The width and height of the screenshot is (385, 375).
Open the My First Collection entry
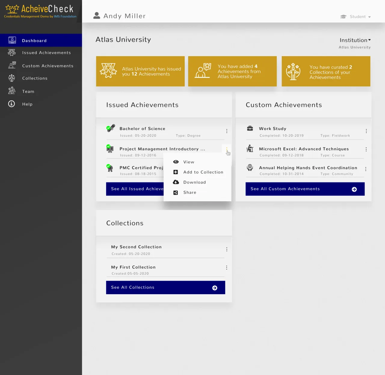click(x=133, y=267)
